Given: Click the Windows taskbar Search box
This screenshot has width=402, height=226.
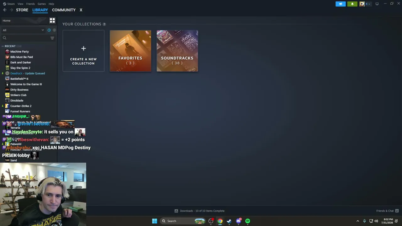Looking at the screenshot, I should pos(183,221).
